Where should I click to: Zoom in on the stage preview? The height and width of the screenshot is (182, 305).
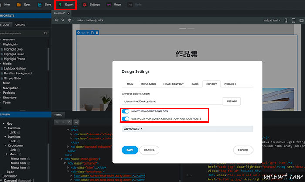(56, 20)
